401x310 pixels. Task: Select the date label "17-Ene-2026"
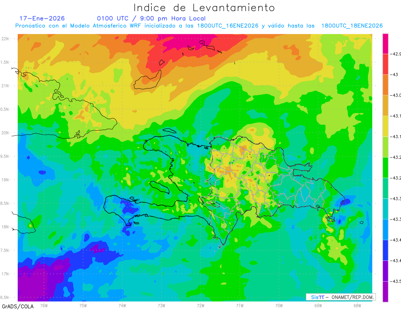42,18
